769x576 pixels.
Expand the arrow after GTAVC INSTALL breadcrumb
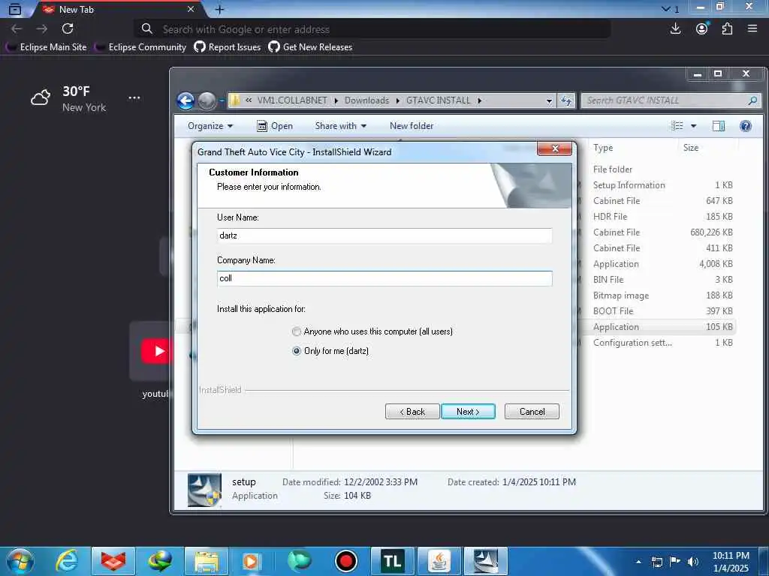click(x=479, y=100)
